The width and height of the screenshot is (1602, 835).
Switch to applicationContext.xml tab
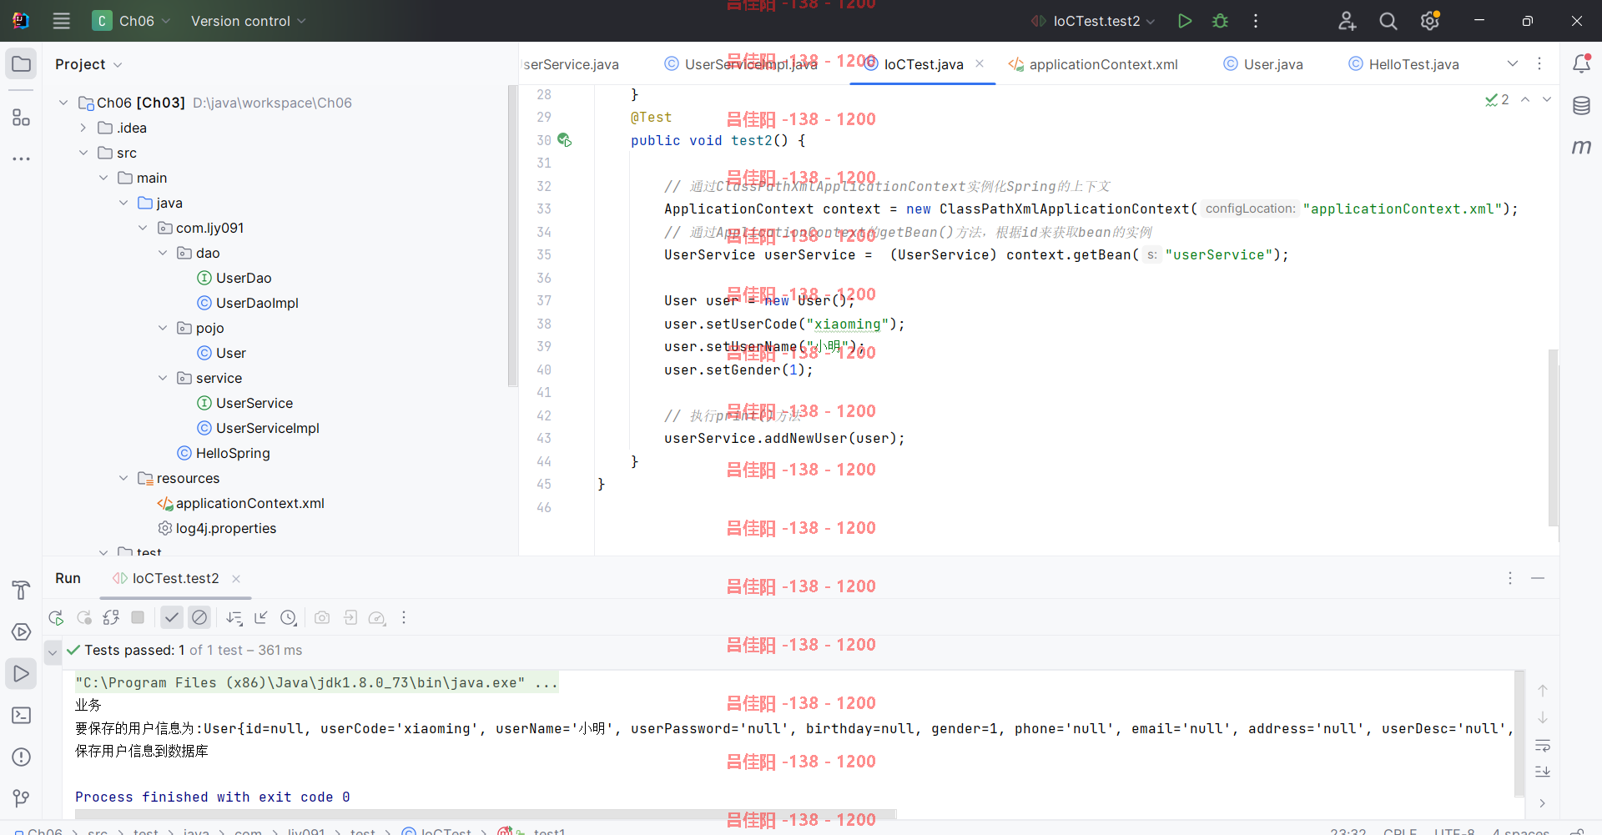pos(1093,64)
